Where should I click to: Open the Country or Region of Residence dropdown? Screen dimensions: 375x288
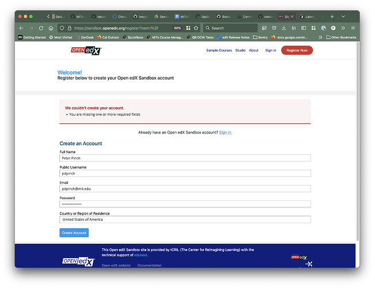pos(185,219)
